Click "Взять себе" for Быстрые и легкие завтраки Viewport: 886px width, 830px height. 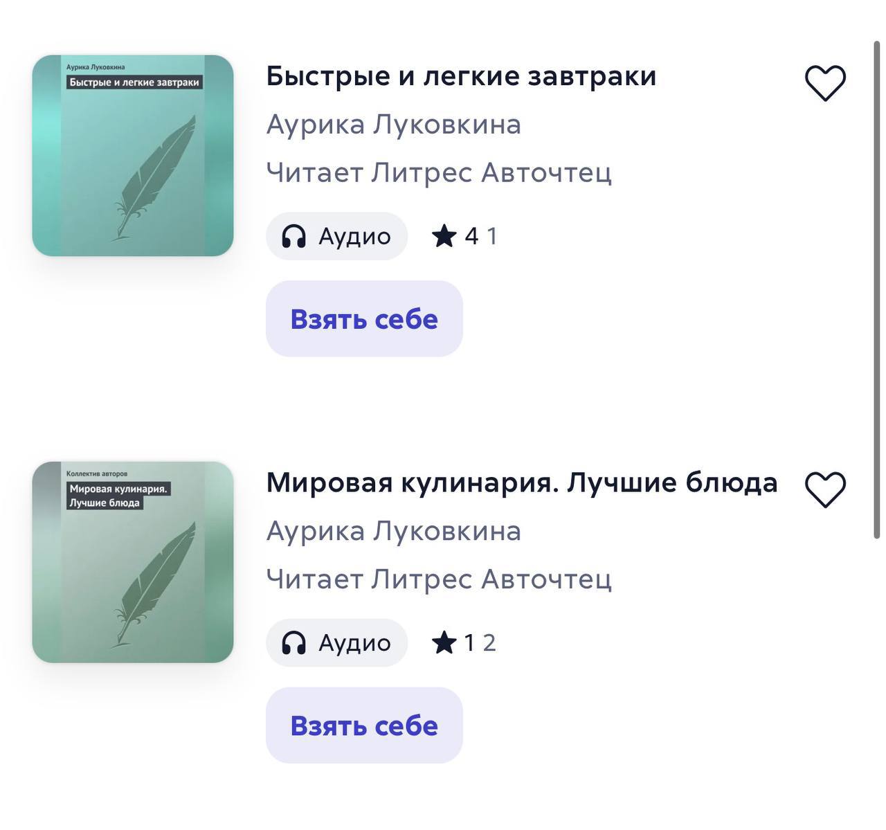[x=364, y=319]
